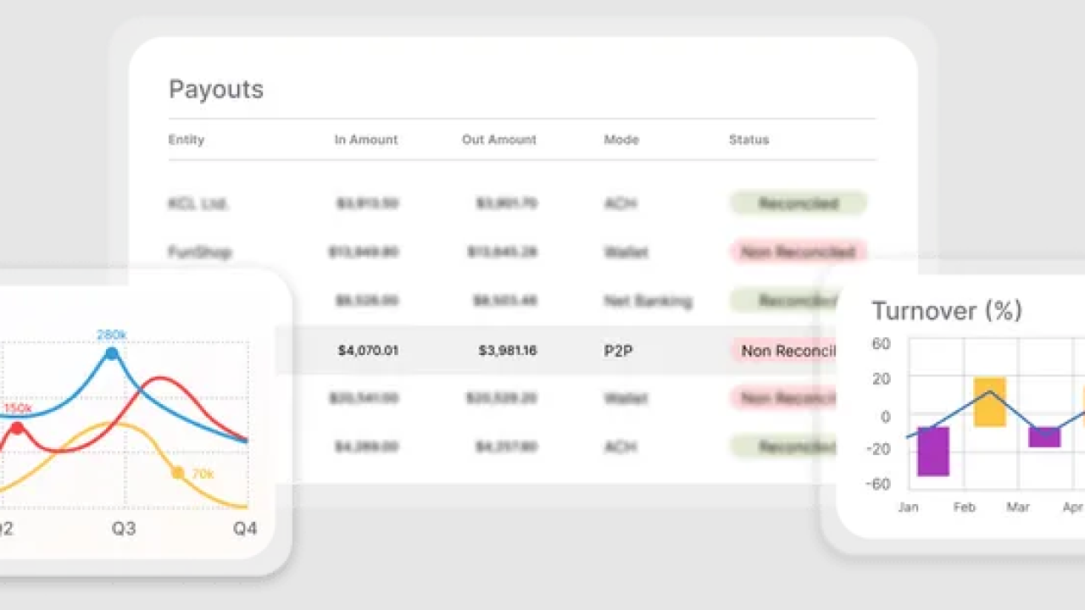Click the purple Mar bar in Turnover chart
The width and height of the screenshot is (1085, 610).
(1044, 437)
